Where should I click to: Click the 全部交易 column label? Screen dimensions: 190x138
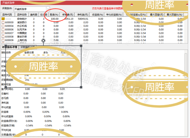coord(29,52)
